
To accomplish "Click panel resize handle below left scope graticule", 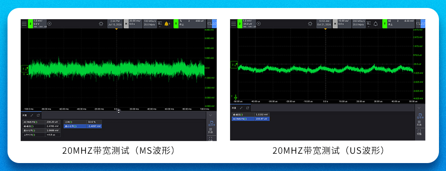I will pyautogui.click(x=119, y=111).
